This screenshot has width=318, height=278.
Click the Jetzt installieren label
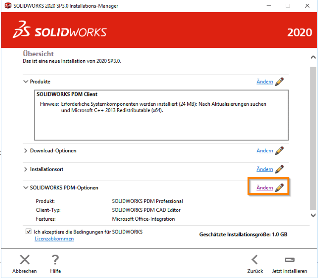290,271
